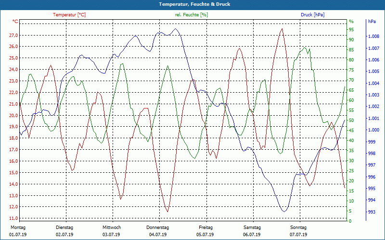Screen dimensions: 385x240
Task: Click the '27,0' temperature axis value
Action: [13, 35]
